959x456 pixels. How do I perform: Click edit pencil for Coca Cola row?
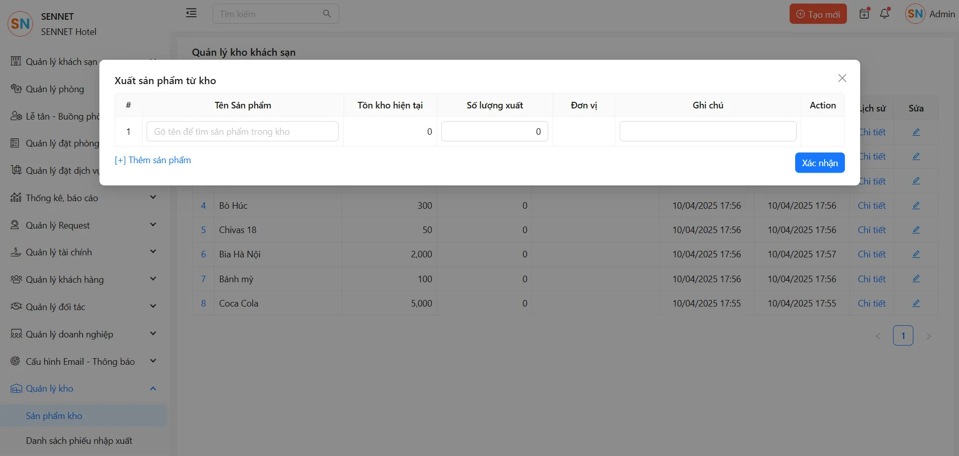(916, 303)
